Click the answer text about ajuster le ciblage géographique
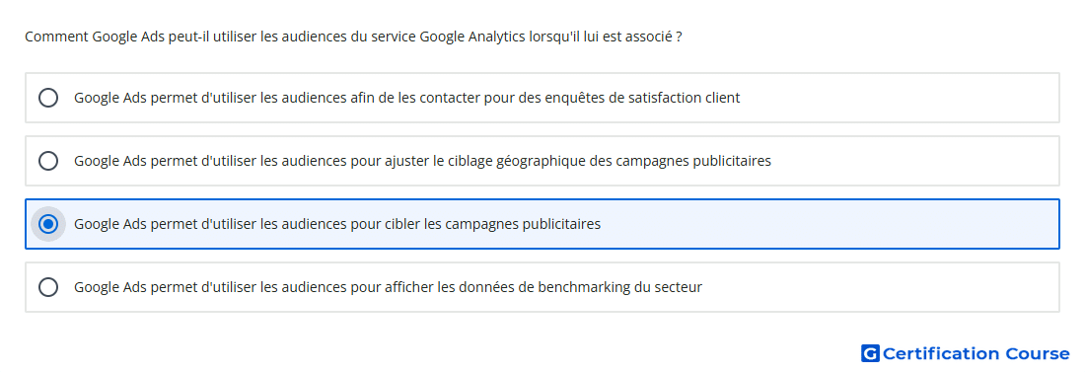This screenshot has width=1085, height=372. [422, 161]
